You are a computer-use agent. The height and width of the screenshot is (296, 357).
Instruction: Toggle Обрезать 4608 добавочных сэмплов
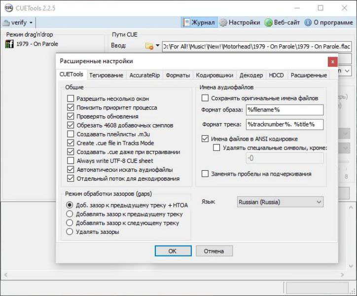[71, 125]
